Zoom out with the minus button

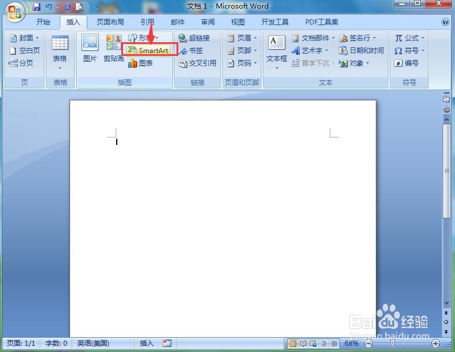[368, 344]
